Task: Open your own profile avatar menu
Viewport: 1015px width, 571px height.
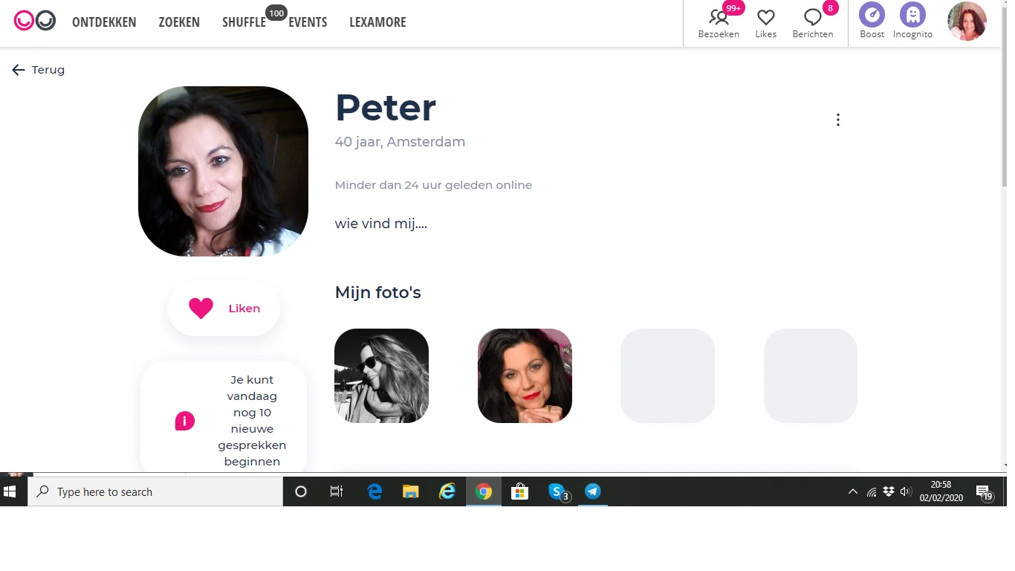Action: point(966,22)
